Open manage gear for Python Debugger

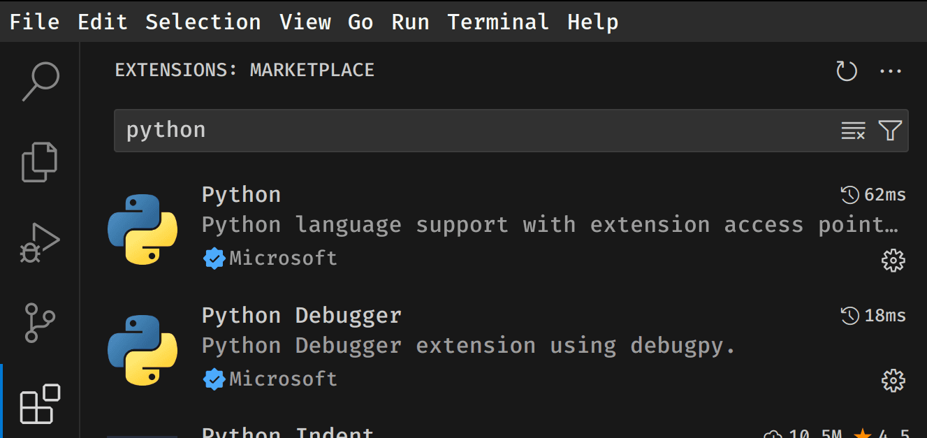click(893, 381)
